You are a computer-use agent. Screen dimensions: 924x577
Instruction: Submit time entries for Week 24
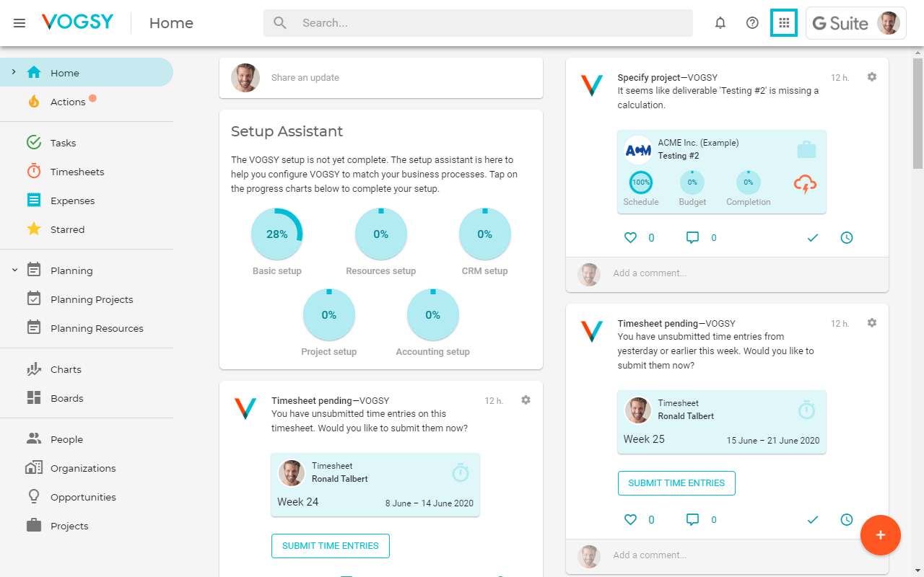(x=331, y=546)
